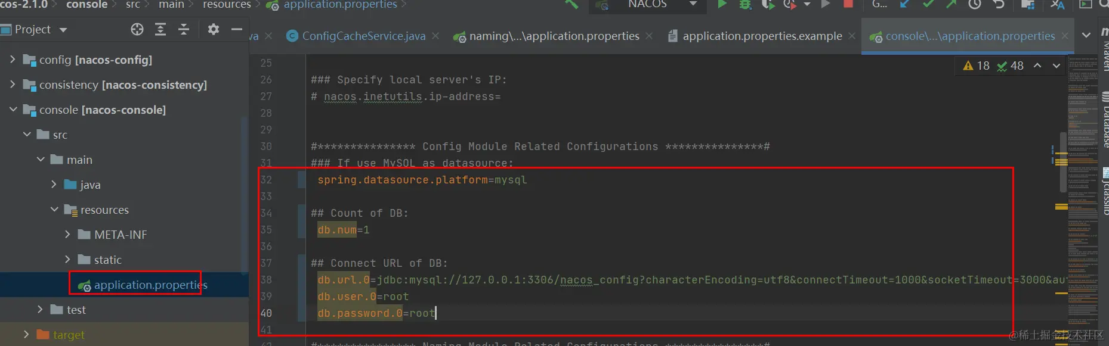The width and height of the screenshot is (1109, 346).
Task: Click the profiler run icon
Action: (x=789, y=4)
